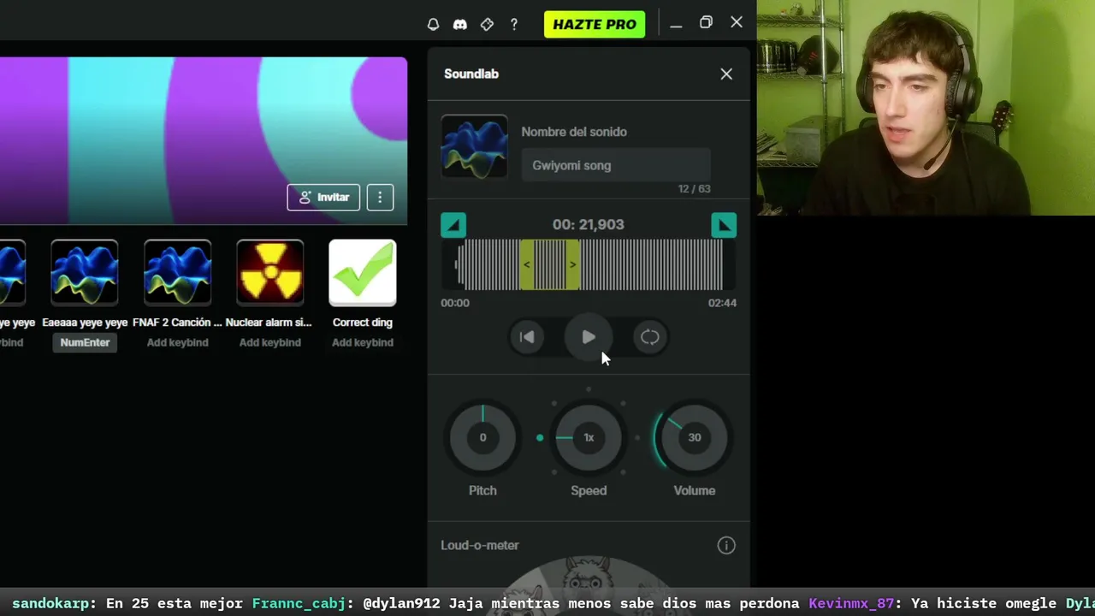Select the Nuclear alarm sound tile
This screenshot has width=1095, height=616.
(269, 273)
